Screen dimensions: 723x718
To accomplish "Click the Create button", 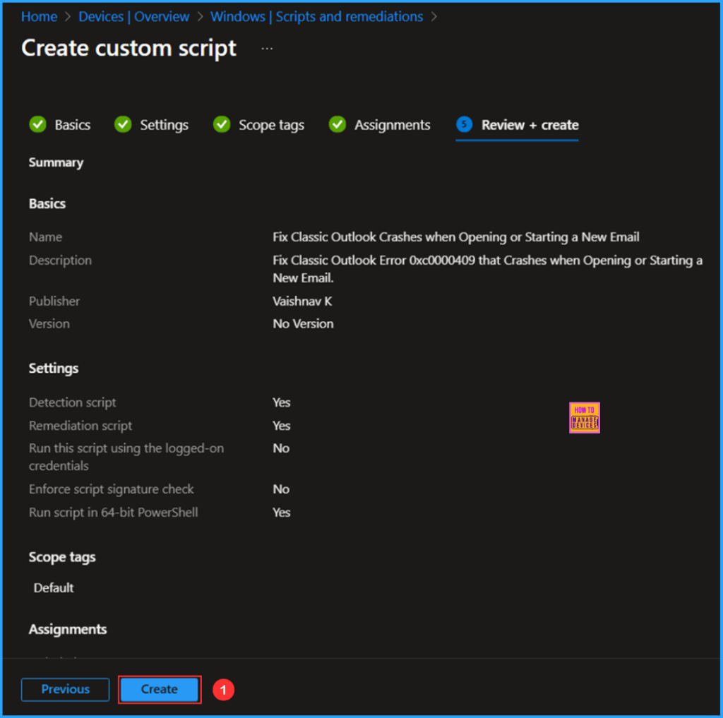I will [160, 689].
